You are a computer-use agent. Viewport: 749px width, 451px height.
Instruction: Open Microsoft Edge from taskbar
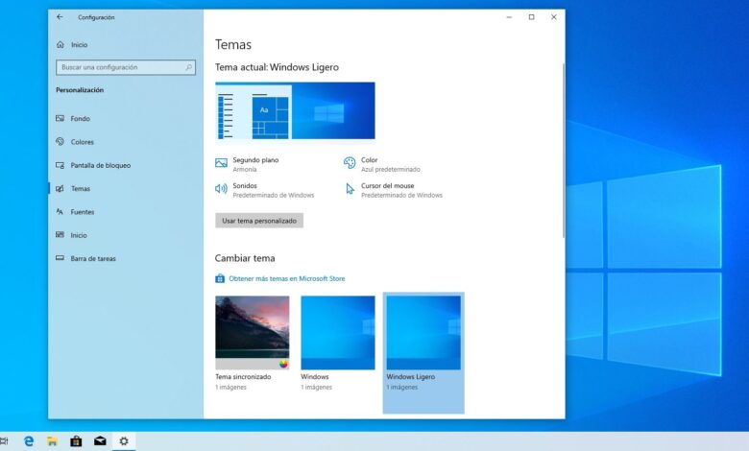pos(29,441)
